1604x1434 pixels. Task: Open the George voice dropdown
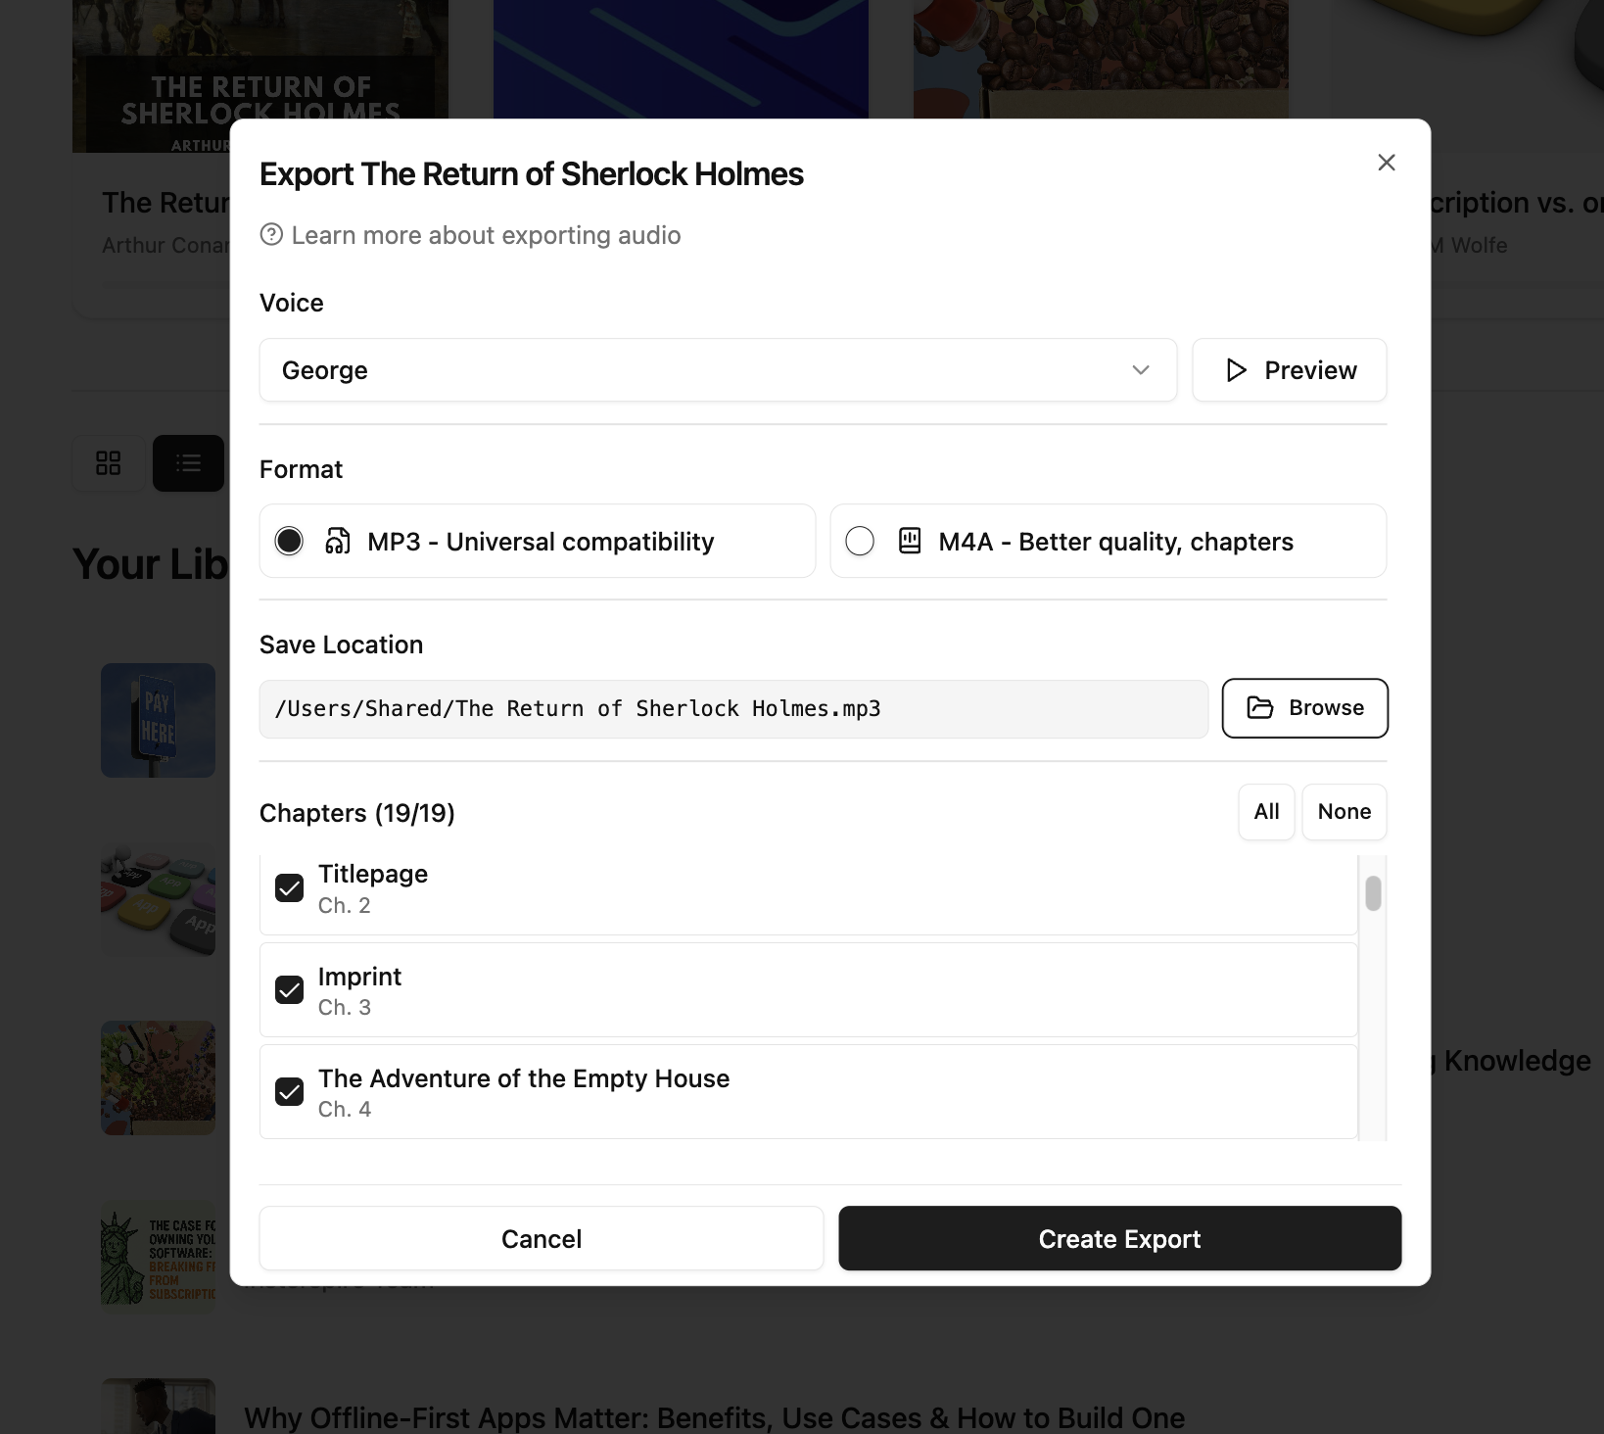click(x=717, y=370)
